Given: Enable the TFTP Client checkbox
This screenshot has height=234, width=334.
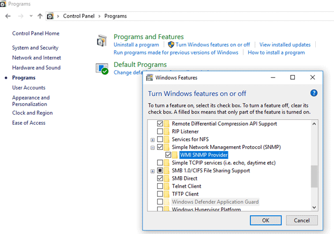Looking at the screenshot, I should coord(160,194).
